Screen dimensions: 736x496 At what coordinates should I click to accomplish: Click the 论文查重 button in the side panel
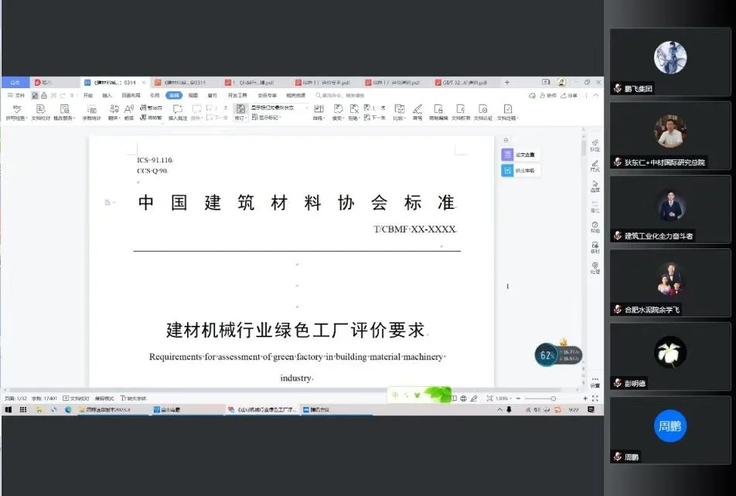pos(520,154)
